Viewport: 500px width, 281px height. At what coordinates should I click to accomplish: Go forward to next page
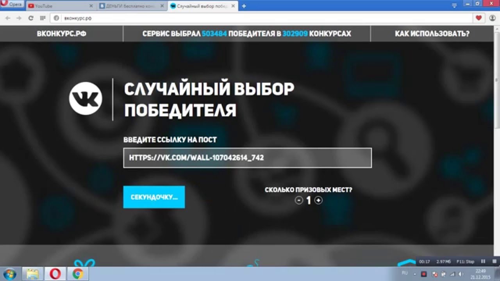click(19, 18)
